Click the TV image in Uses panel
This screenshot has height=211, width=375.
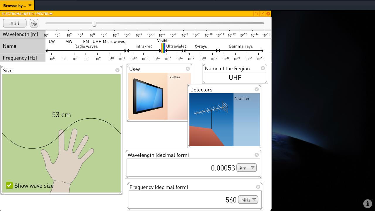click(148, 96)
